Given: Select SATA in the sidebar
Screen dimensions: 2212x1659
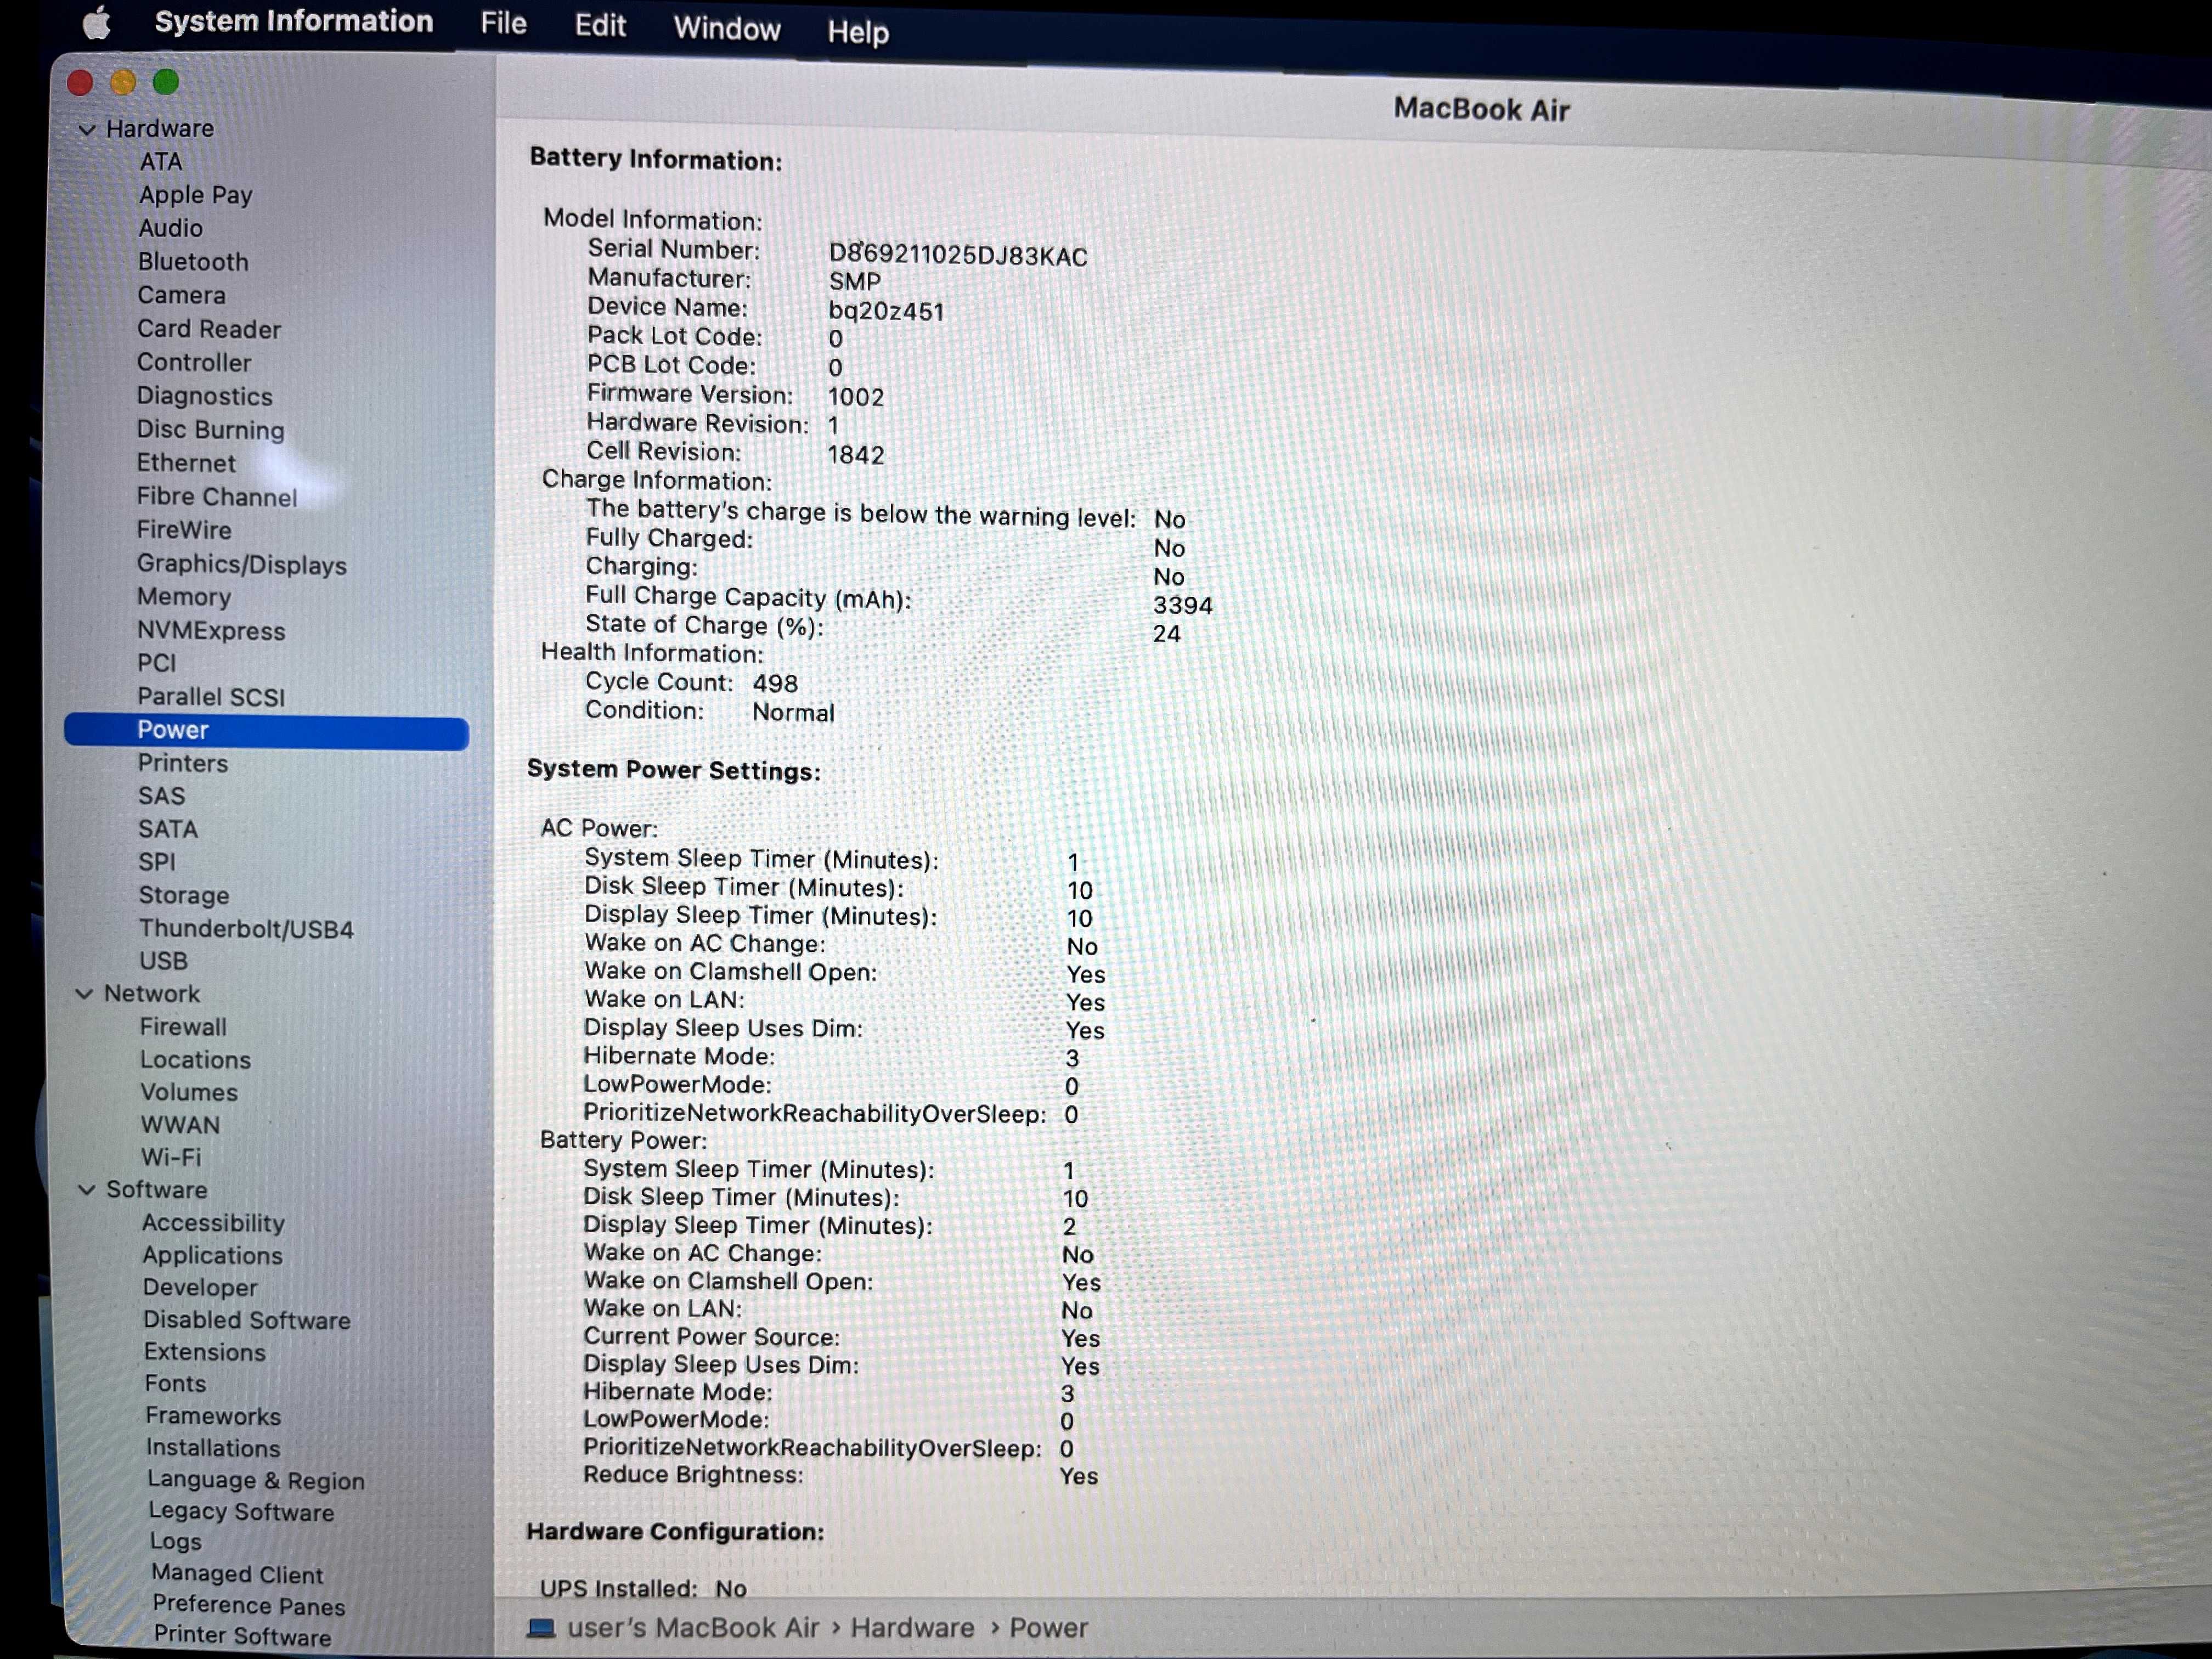Looking at the screenshot, I should click(168, 829).
